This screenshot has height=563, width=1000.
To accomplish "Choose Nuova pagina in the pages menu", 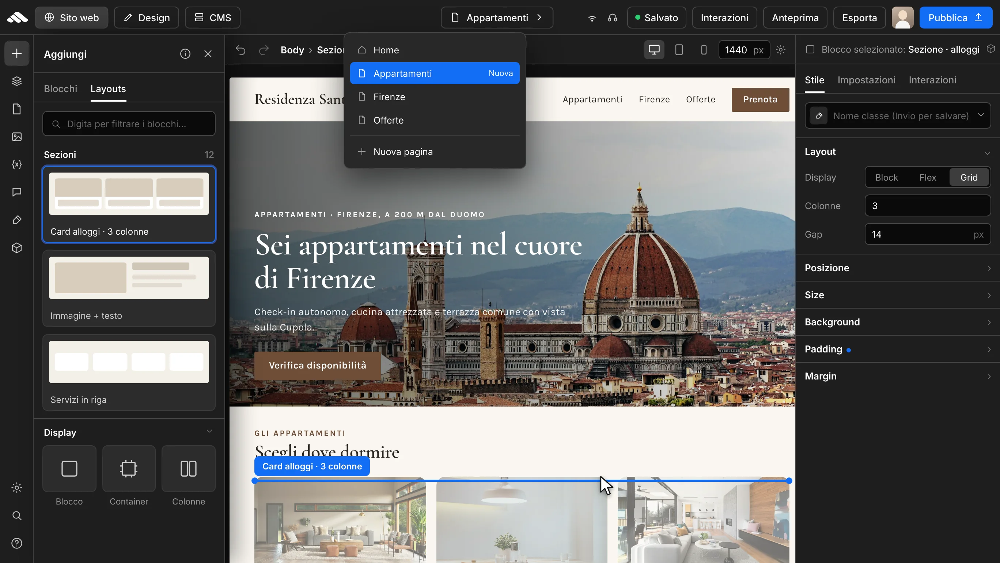I will (435, 151).
